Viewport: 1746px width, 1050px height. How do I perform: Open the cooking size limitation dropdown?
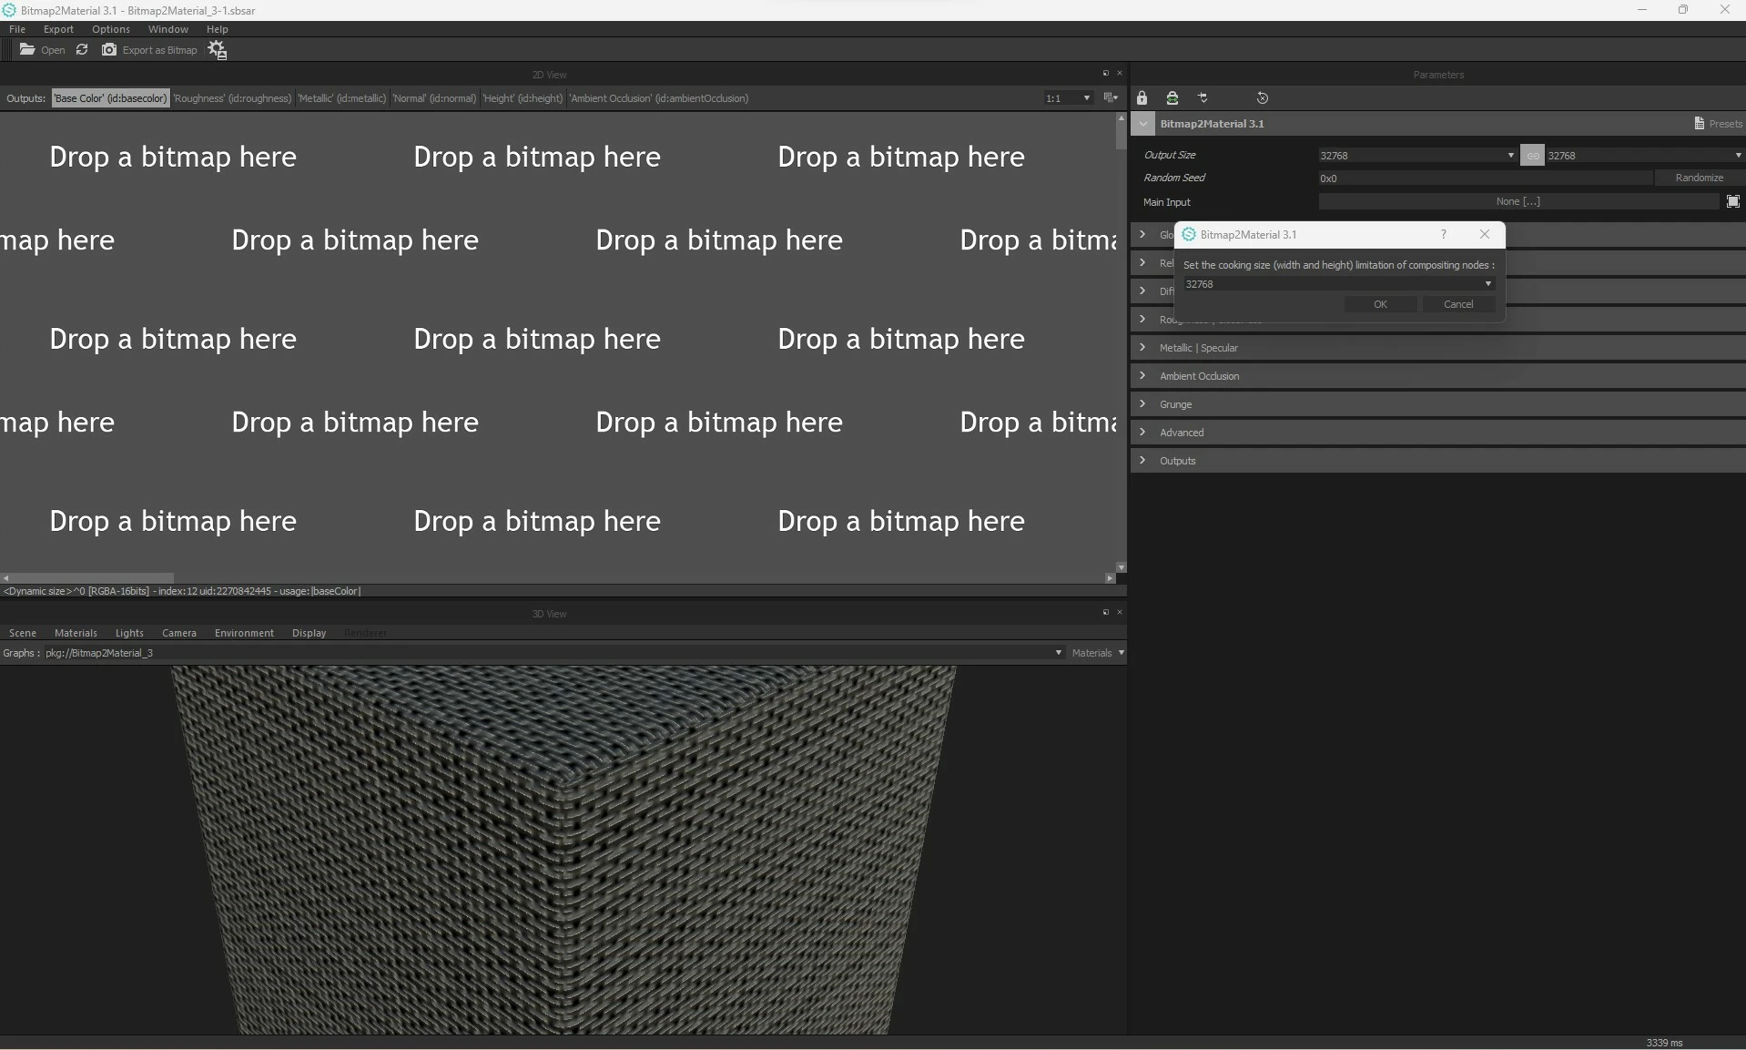(1339, 284)
